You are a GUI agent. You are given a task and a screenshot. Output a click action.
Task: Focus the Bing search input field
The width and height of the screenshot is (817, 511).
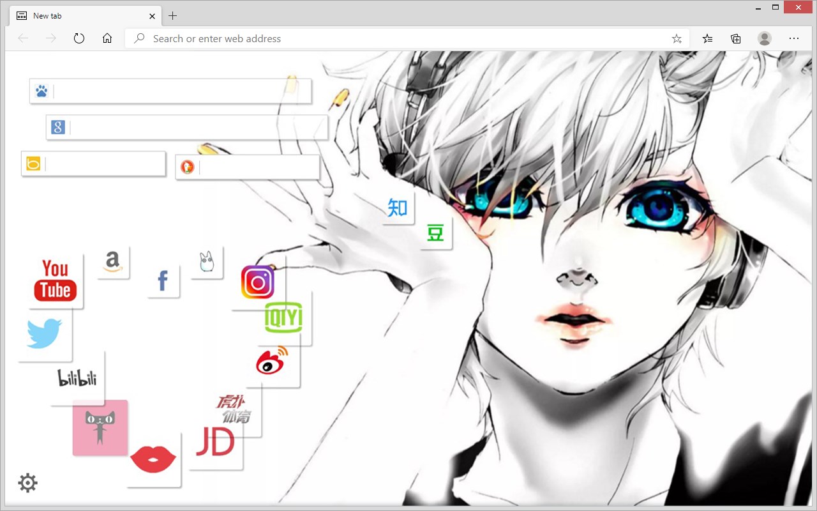coord(105,164)
